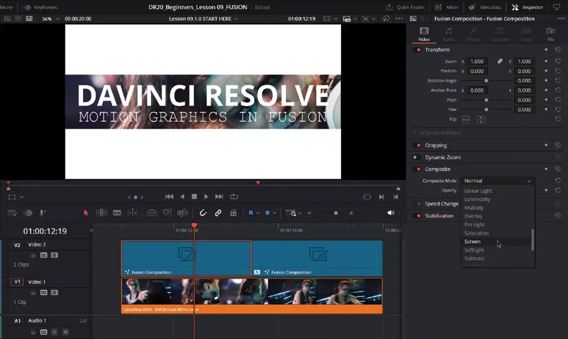Click the Quick Export button
The height and width of the screenshot is (339, 568).
click(405, 7)
